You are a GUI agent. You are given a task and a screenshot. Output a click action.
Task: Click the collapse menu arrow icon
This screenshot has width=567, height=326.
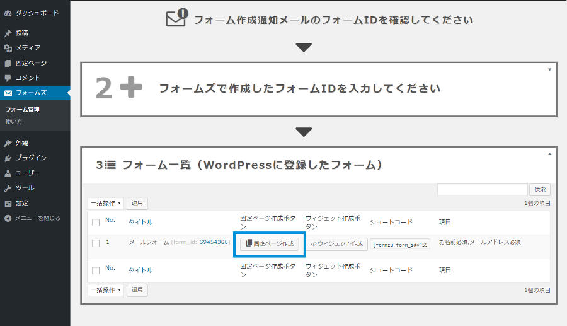tap(8, 218)
